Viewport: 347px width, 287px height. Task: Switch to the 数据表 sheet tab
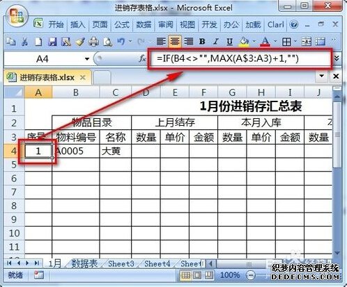point(84,263)
